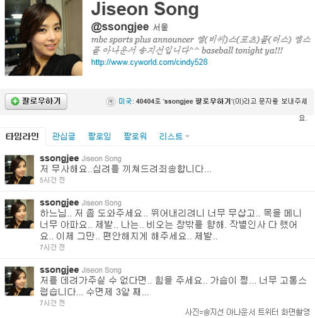Click the large profile photo
Image resolution: width=315 pixels, height=318 pixels.
(43, 38)
